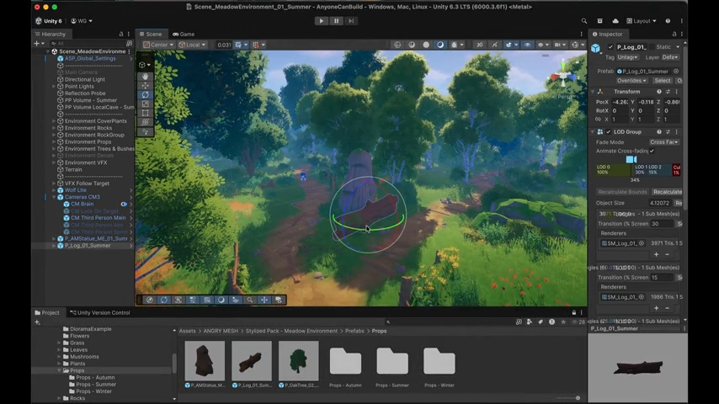Viewport: 719px width, 404px height.
Task: Click the ANGRY MESH breadcrumb link
Action: [x=221, y=331]
